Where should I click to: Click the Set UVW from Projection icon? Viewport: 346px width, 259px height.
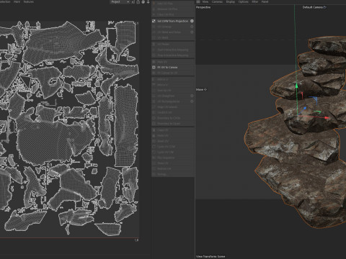[x=154, y=21]
